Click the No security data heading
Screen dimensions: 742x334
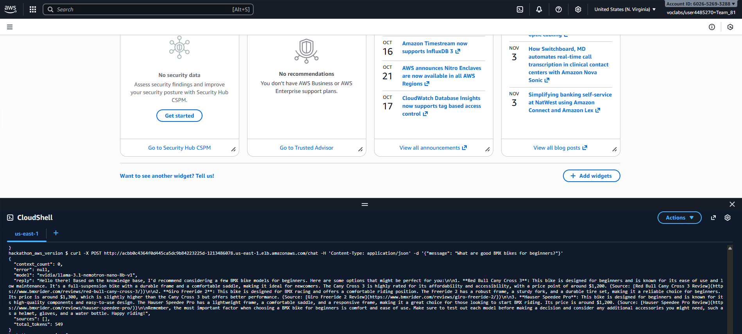point(179,75)
